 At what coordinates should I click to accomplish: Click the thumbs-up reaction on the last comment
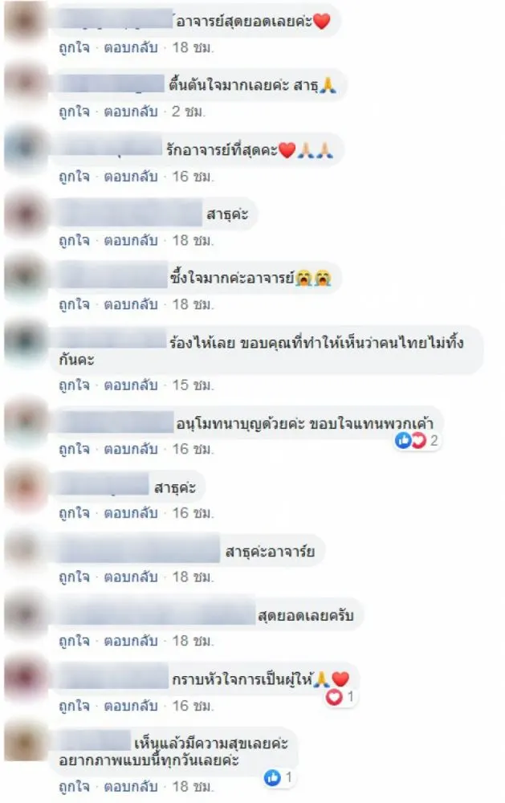tap(278, 777)
